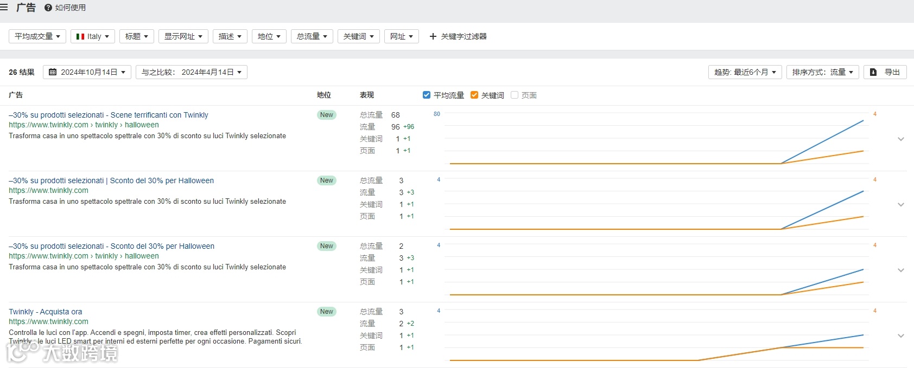
Task: Click the 广告 column header
Action: tap(16, 95)
